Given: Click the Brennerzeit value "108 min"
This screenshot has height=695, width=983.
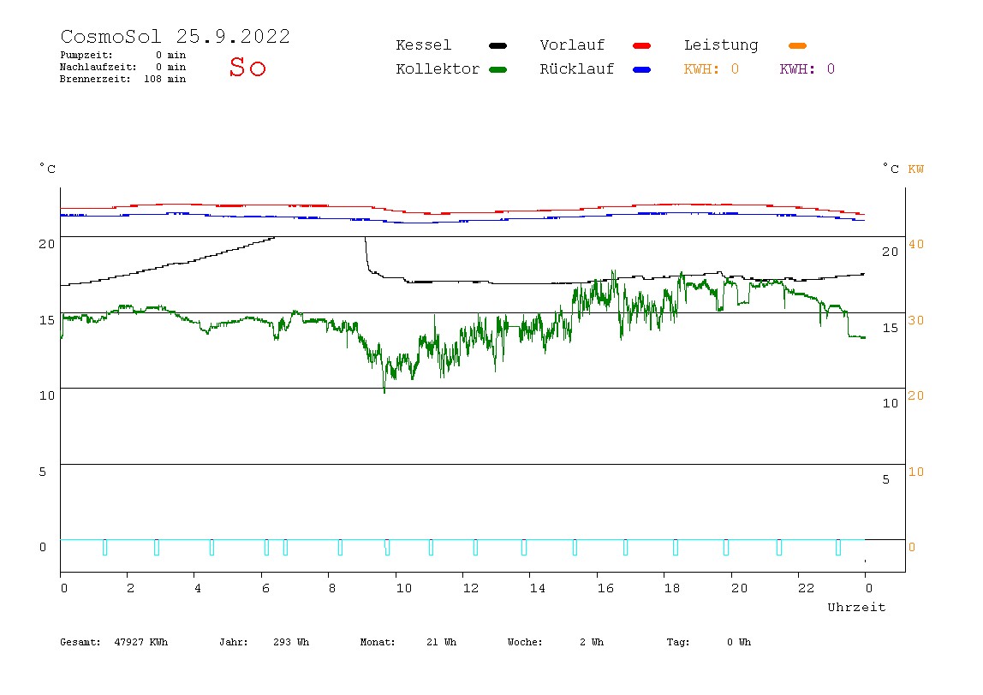Looking at the screenshot, I should pyautogui.click(x=165, y=79).
